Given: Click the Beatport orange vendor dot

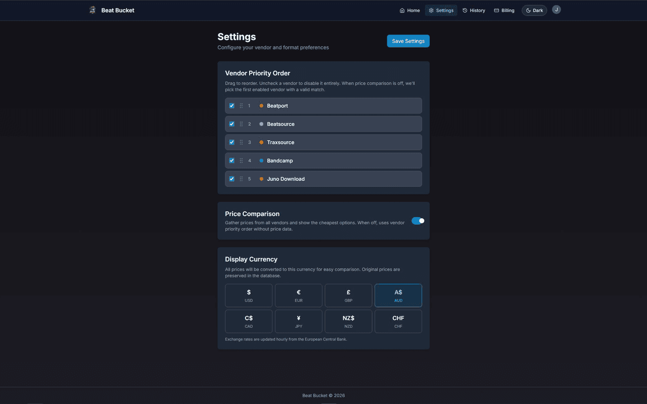Looking at the screenshot, I should point(261,106).
